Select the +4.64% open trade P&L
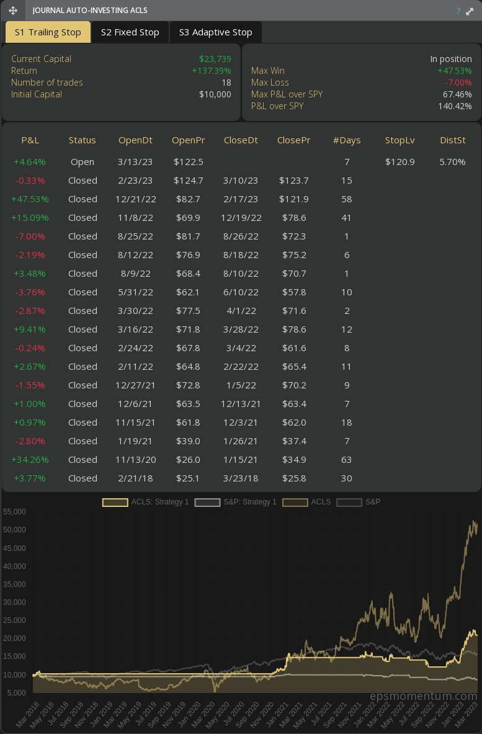 click(30, 162)
